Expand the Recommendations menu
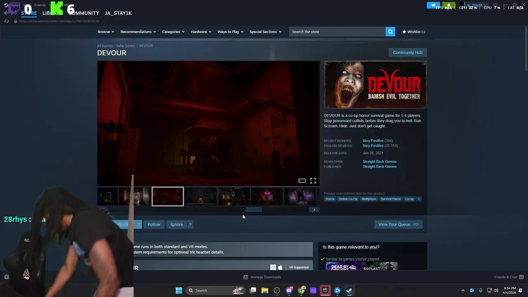This screenshot has height=297, width=528. point(138,32)
